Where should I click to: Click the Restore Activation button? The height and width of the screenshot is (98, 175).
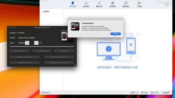click(x=59, y=57)
